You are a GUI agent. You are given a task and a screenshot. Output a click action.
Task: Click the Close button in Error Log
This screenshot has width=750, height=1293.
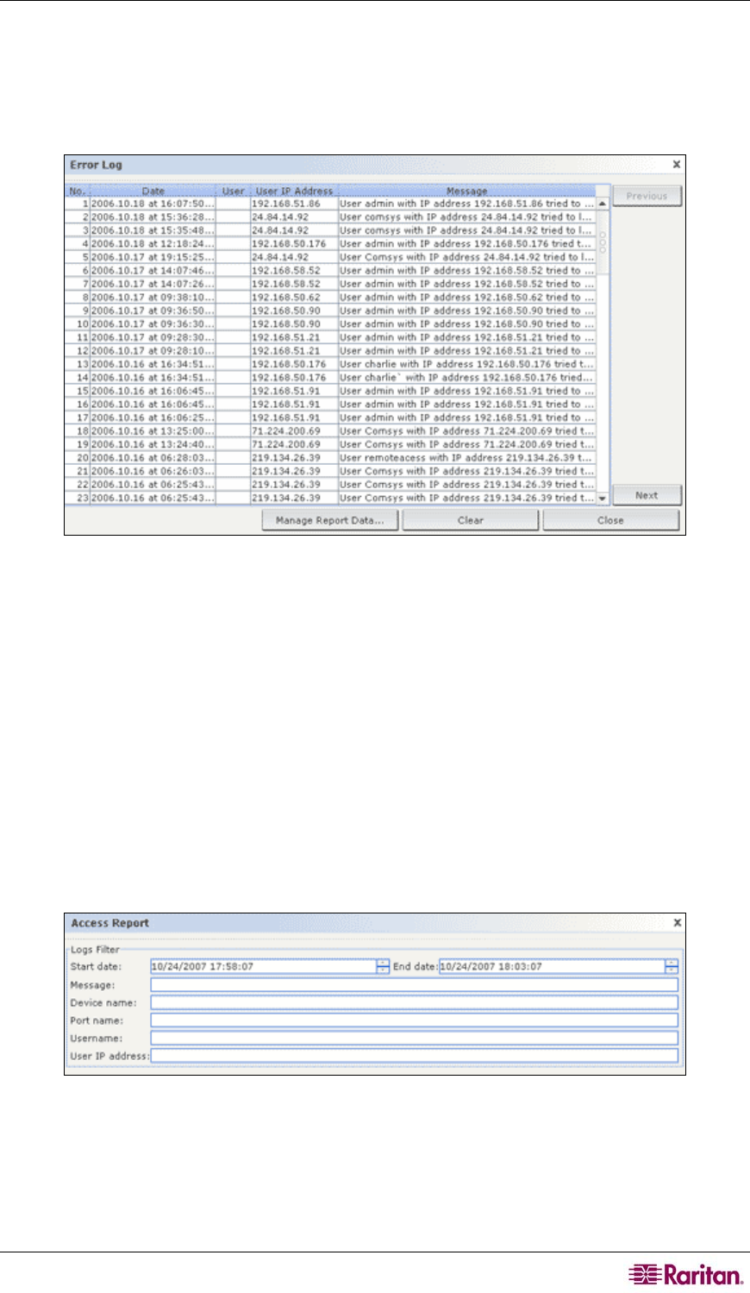pyautogui.click(x=610, y=520)
